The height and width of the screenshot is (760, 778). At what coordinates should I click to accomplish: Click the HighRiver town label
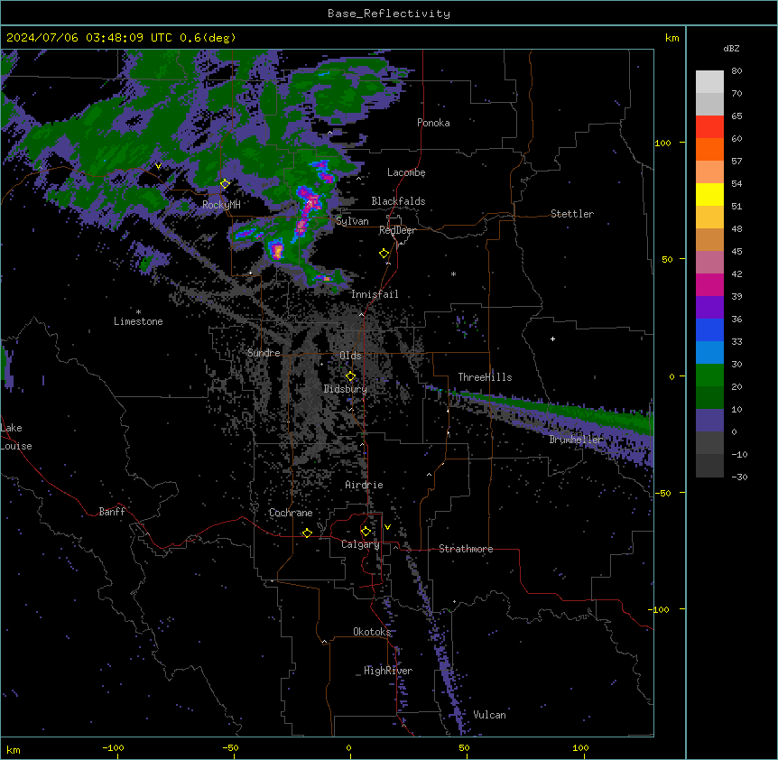point(388,671)
